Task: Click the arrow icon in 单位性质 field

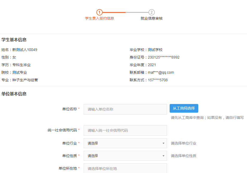Action: pyautogui.click(x=163, y=156)
